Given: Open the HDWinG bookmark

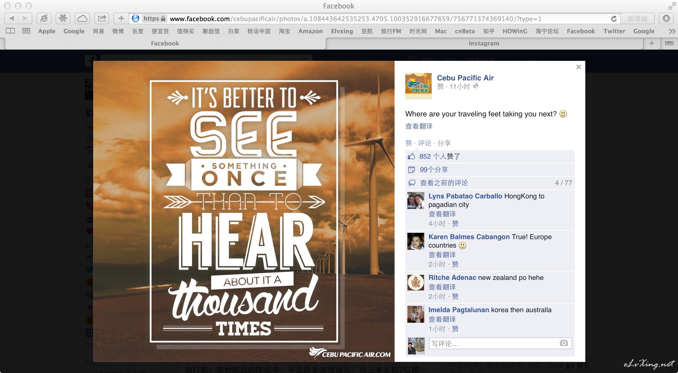Looking at the screenshot, I should pos(515,31).
